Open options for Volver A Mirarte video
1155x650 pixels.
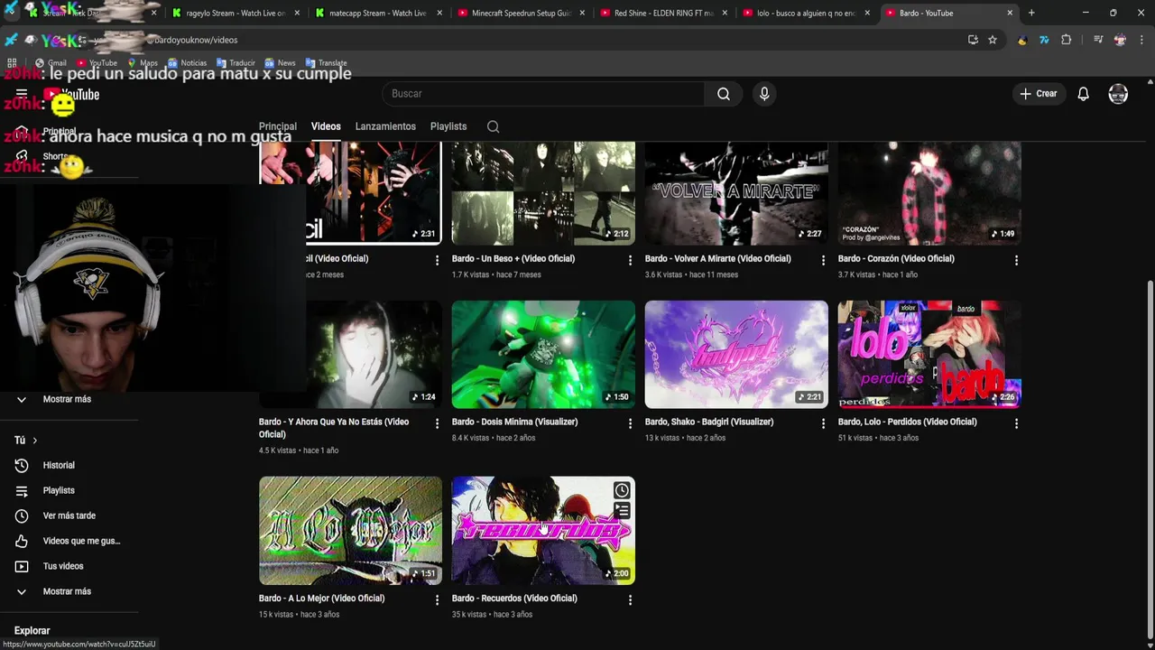823,260
